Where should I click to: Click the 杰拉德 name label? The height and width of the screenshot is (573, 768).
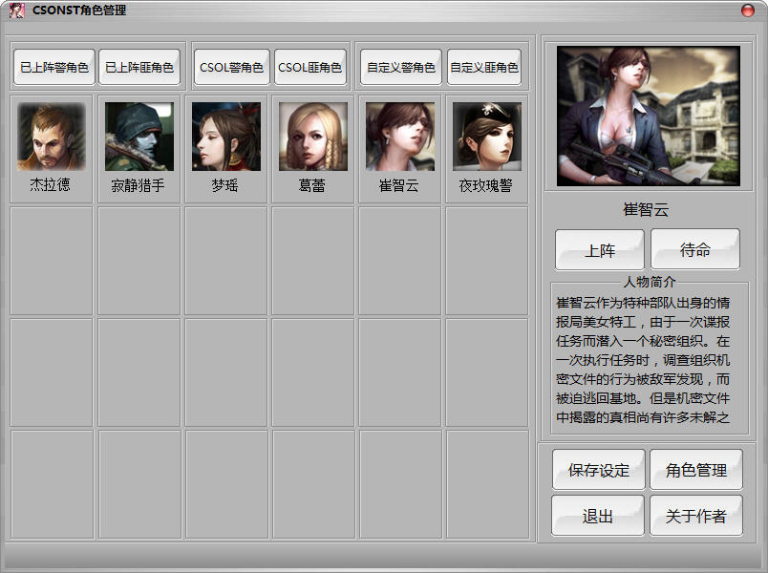(x=50, y=184)
